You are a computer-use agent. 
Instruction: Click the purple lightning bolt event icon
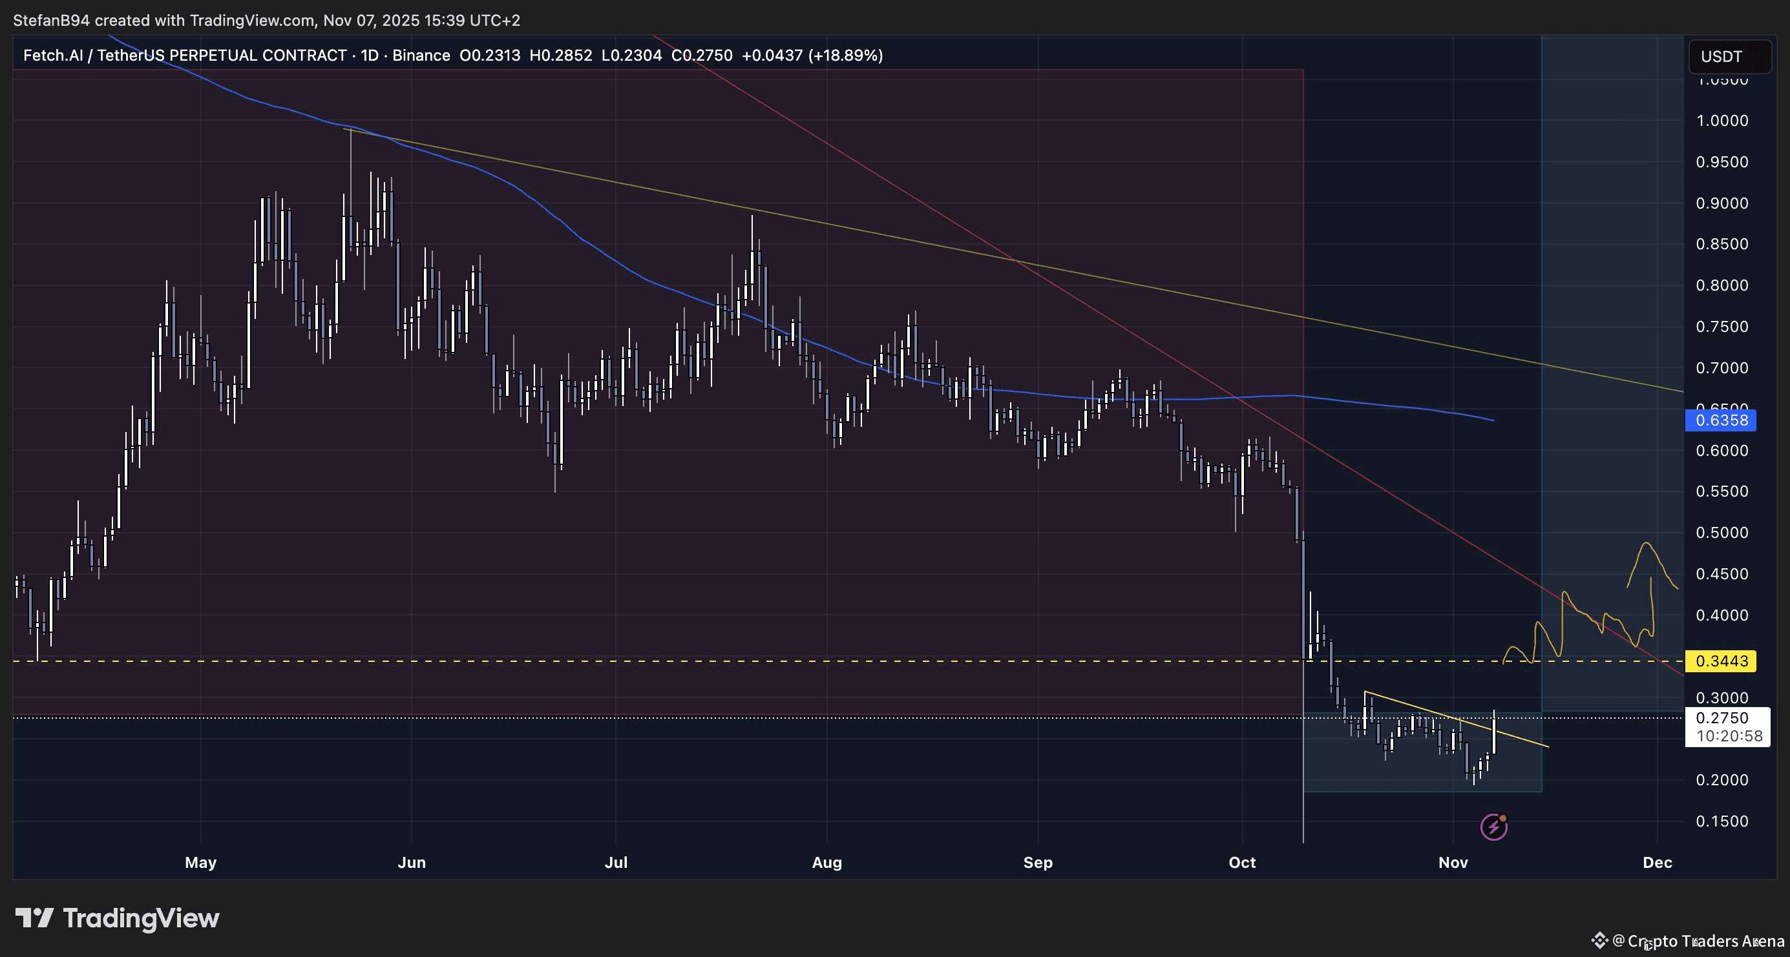coord(1493,827)
